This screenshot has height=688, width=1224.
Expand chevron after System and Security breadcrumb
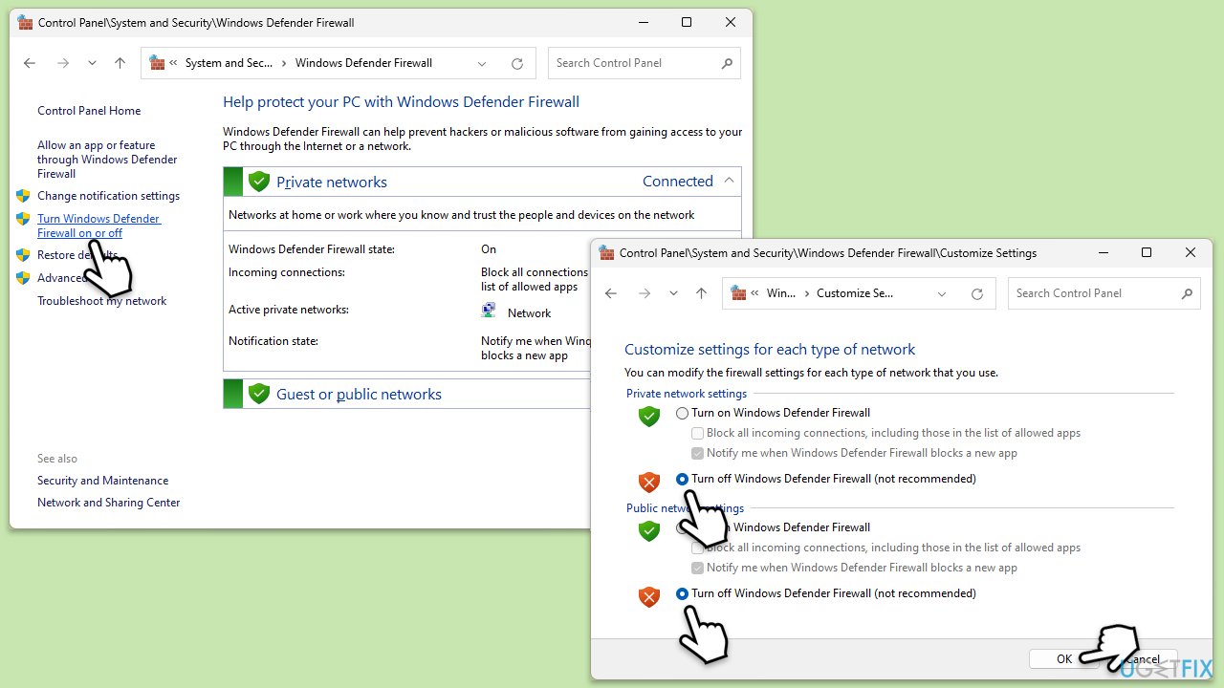[x=284, y=63]
